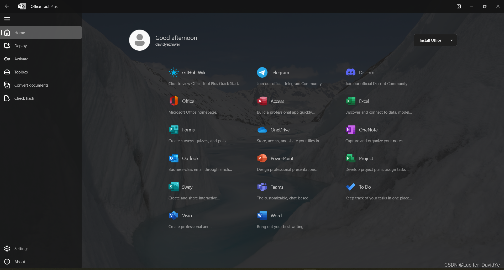Viewport: 504px width, 270px height.
Task: Click the Forms app icon
Action: pyautogui.click(x=174, y=130)
